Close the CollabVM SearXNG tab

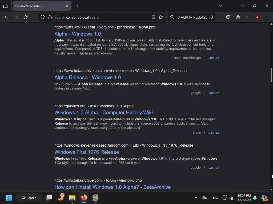(x=67, y=6)
